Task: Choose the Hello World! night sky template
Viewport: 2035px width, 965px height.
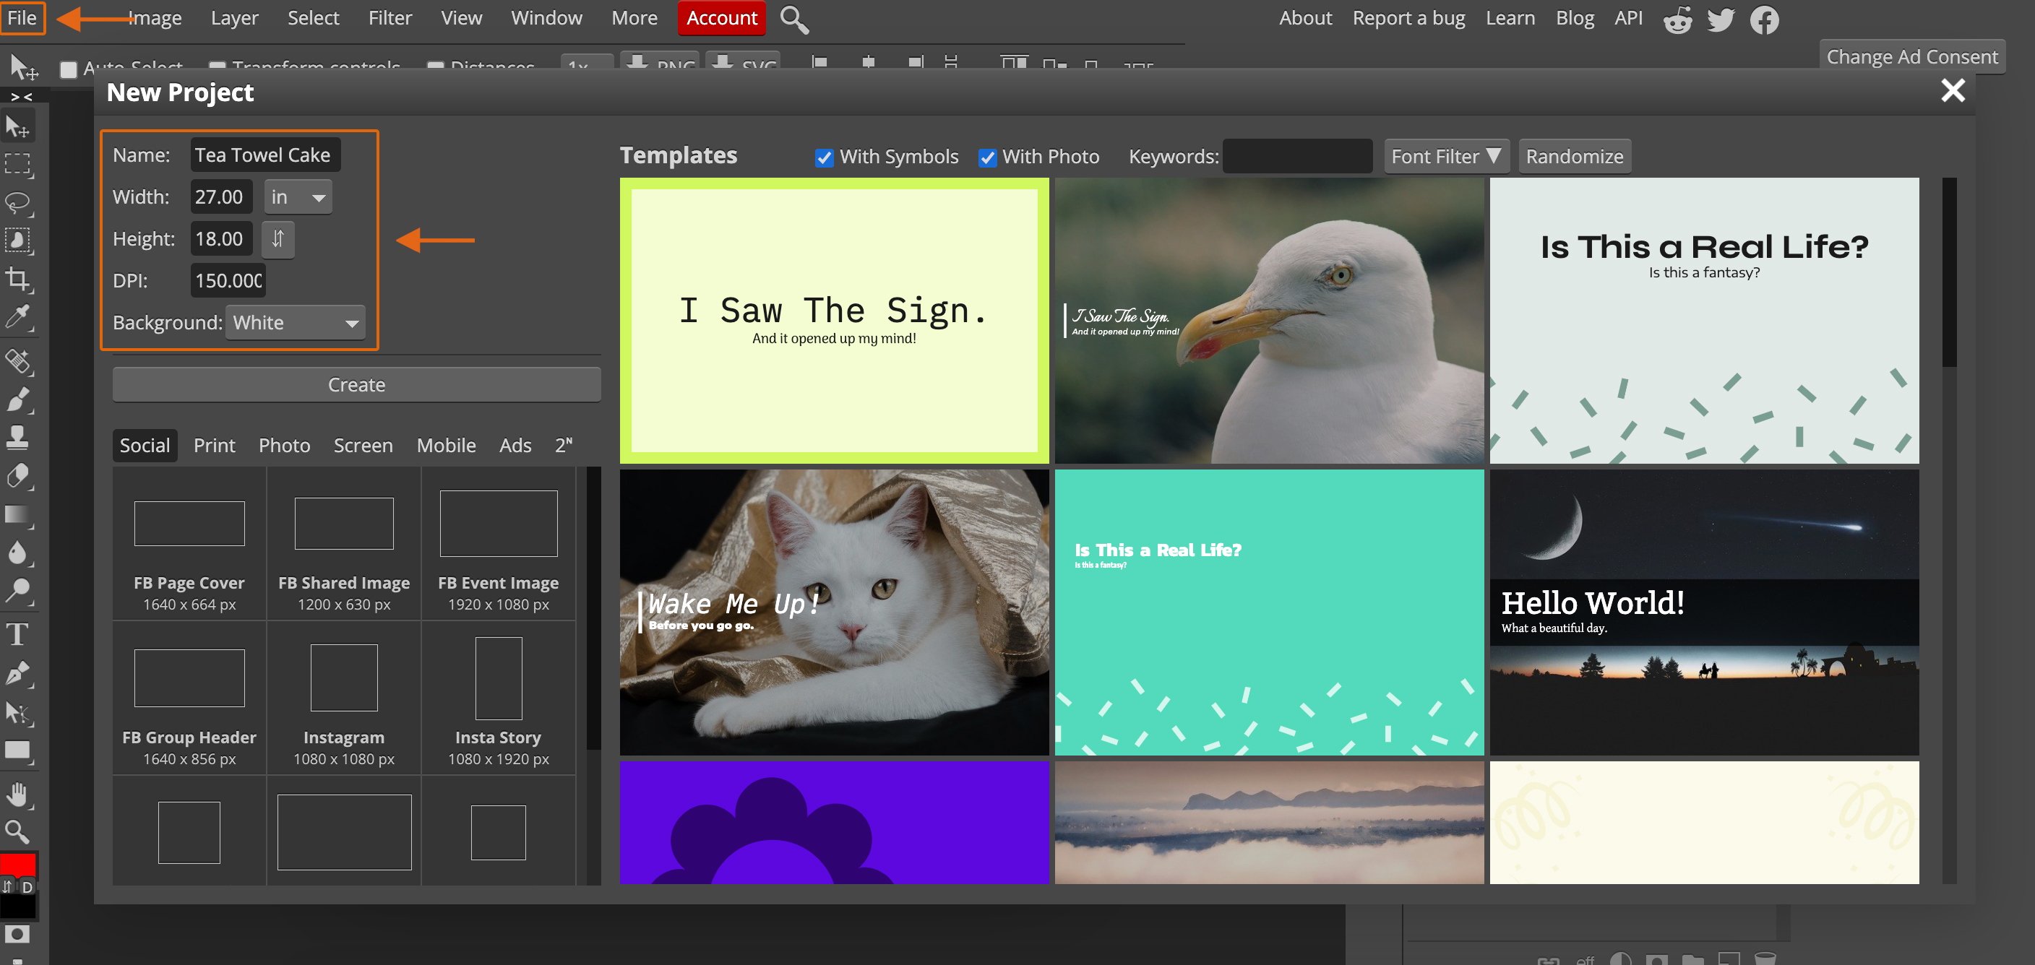Action: pos(1704,612)
